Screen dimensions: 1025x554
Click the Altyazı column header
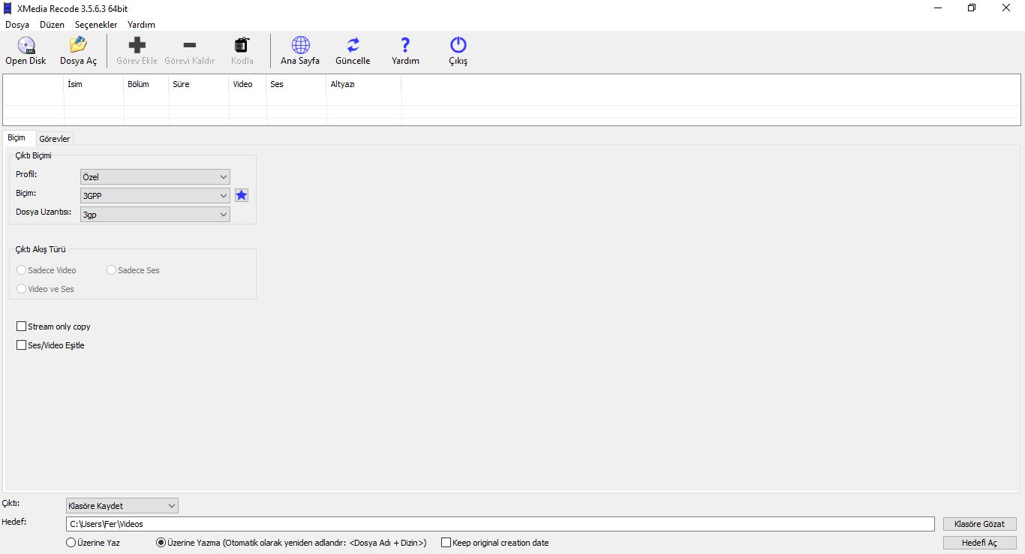click(364, 84)
